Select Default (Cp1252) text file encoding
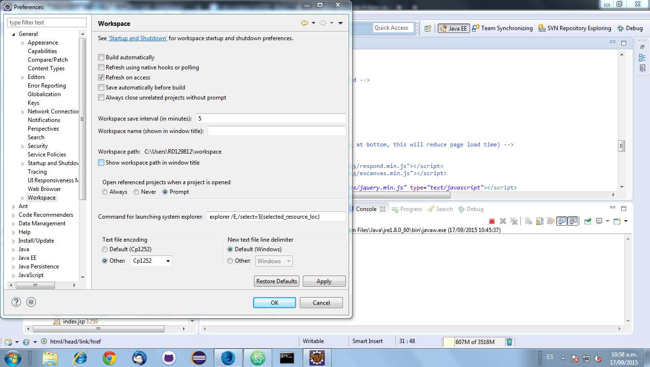 pyautogui.click(x=105, y=249)
